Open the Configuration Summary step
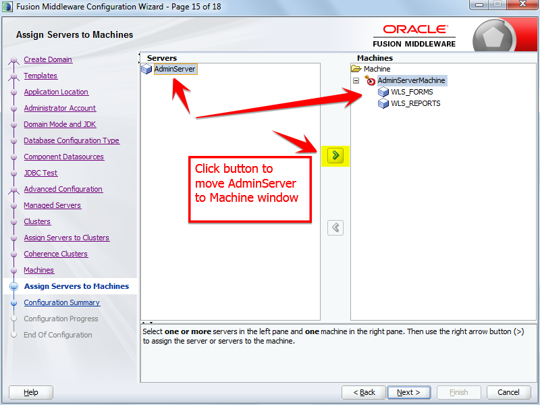Screen dimensions: 540x405 click(61, 302)
